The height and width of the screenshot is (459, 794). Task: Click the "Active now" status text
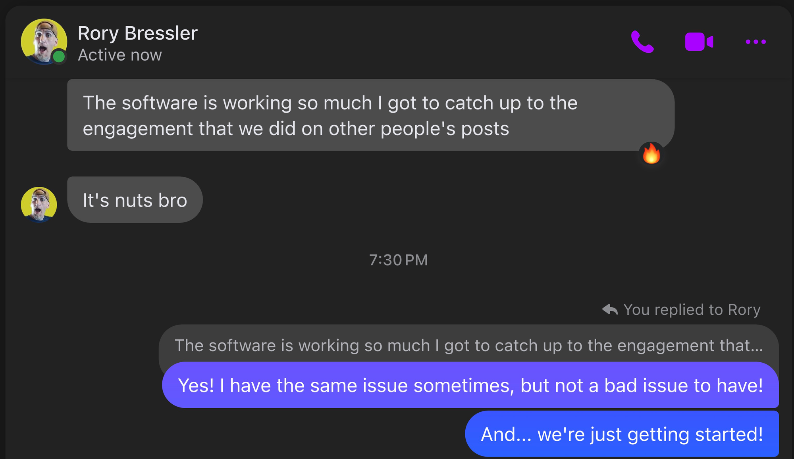pos(119,55)
